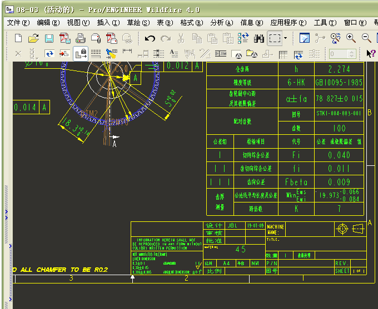
Task: Open the 表(B) menu
Action: click(x=165, y=23)
